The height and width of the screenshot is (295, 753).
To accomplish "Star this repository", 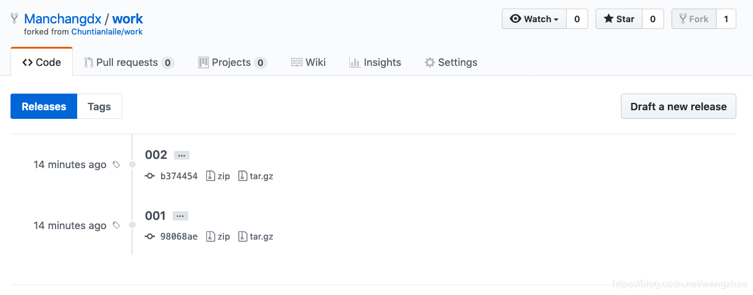I will [x=619, y=19].
